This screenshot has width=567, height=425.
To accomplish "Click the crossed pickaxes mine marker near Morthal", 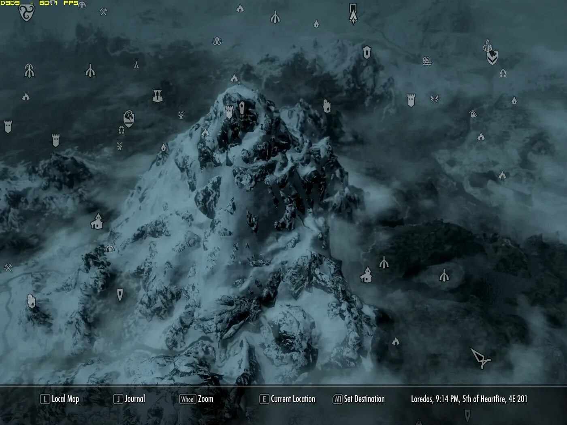I will pos(103,12).
